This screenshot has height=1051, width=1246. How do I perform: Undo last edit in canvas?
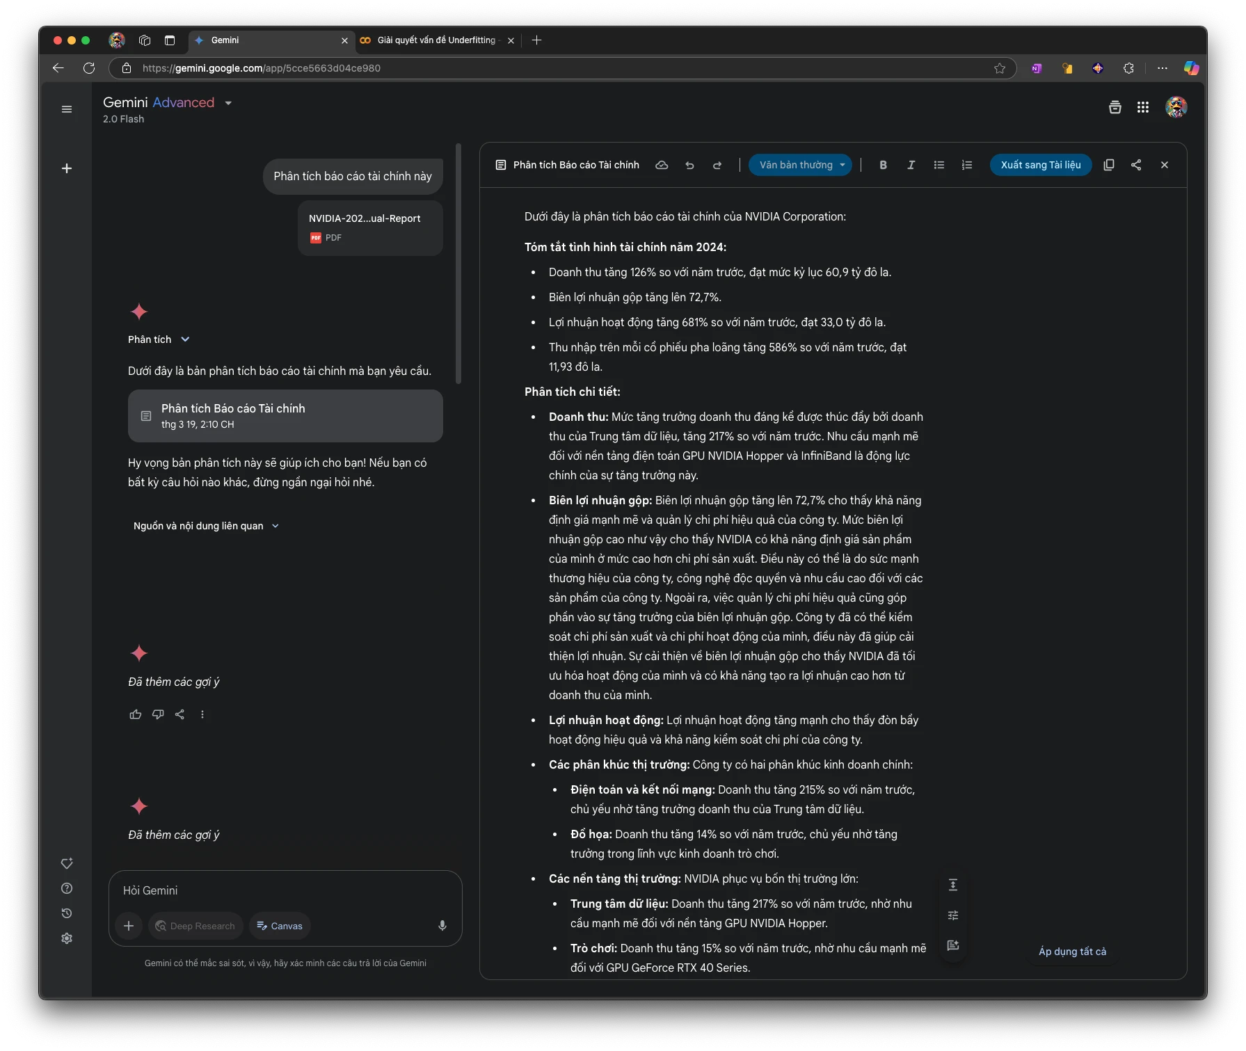(689, 165)
